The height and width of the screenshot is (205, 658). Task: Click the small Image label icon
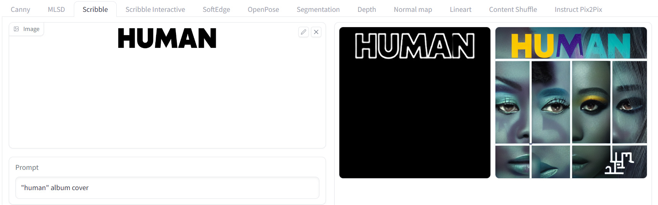(x=16, y=29)
